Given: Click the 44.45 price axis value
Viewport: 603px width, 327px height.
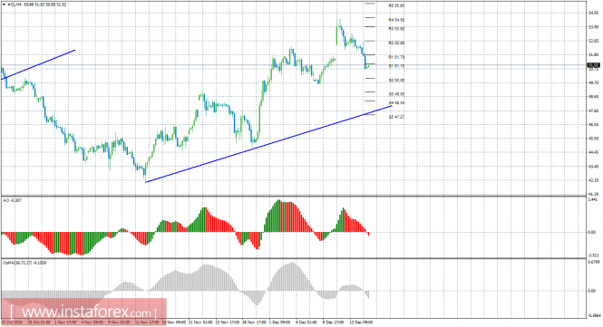Looking at the screenshot, I should (x=593, y=152).
